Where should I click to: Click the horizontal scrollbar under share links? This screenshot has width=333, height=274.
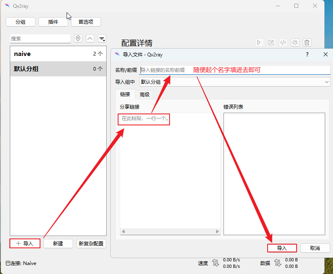(x=170, y=232)
